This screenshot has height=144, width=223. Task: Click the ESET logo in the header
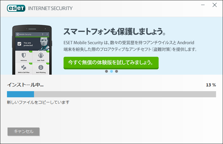click(16, 8)
